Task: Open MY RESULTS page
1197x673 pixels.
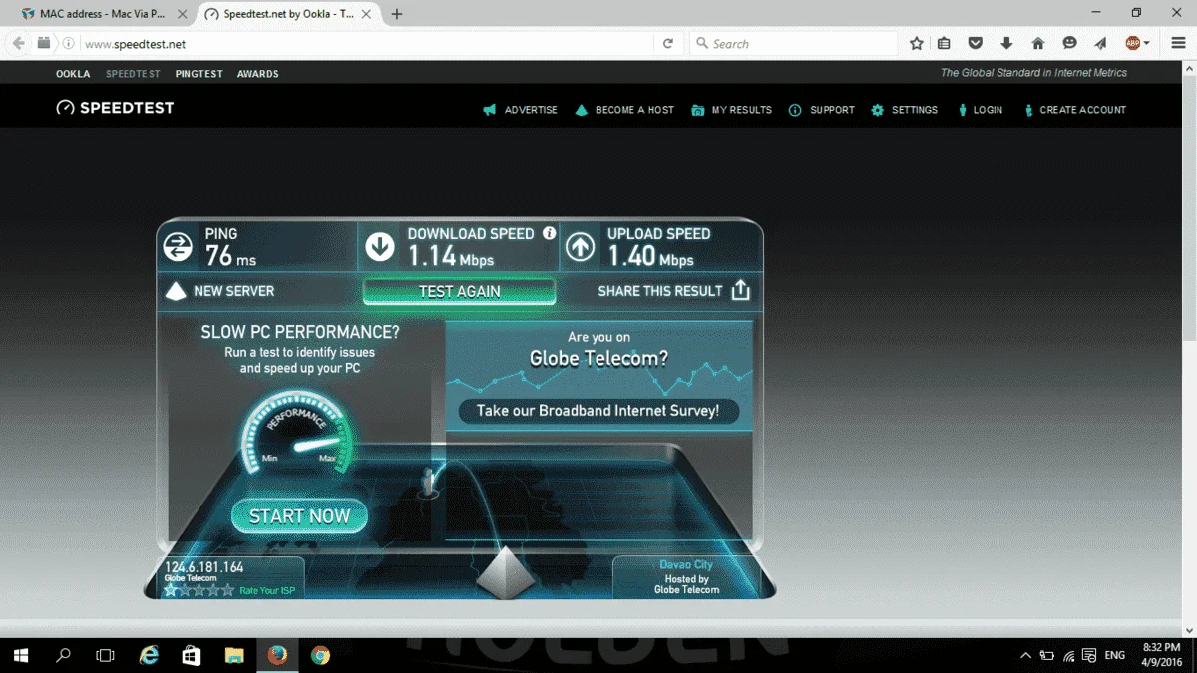Action: (x=732, y=110)
